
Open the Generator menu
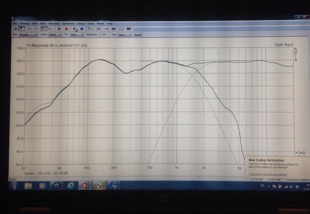point(68,23)
